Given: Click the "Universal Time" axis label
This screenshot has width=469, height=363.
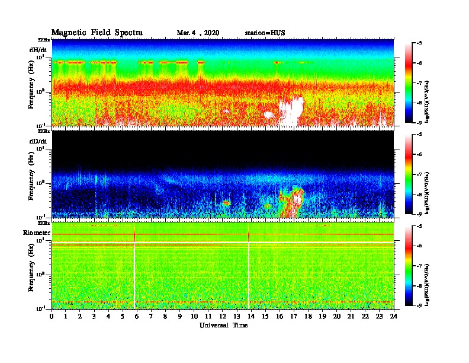Looking at the screenshot, I should (x=223, y=325).
